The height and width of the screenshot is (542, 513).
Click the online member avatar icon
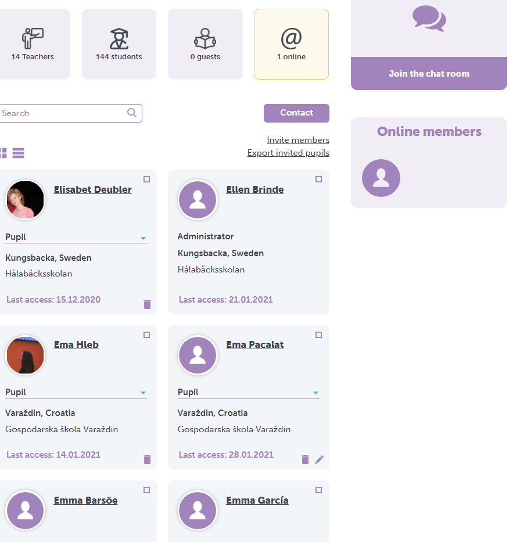point(381,178)
